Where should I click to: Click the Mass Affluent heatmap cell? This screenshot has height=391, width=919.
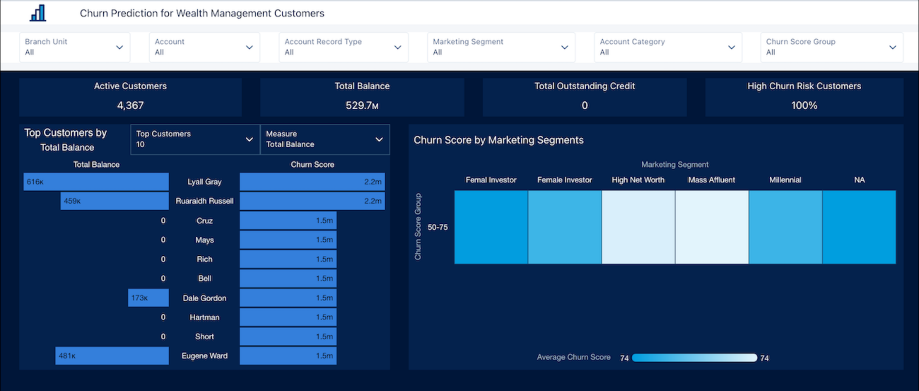click(x=712, y=227)
